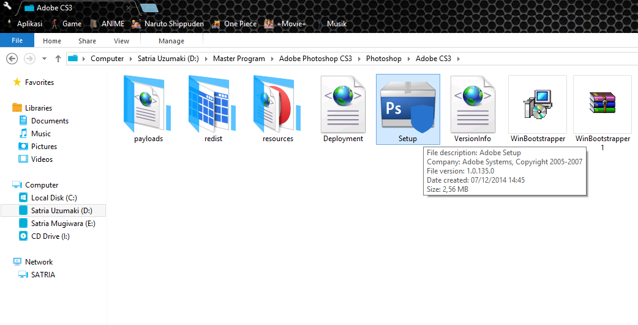Open SATRIA network computer

coord(43,275)
